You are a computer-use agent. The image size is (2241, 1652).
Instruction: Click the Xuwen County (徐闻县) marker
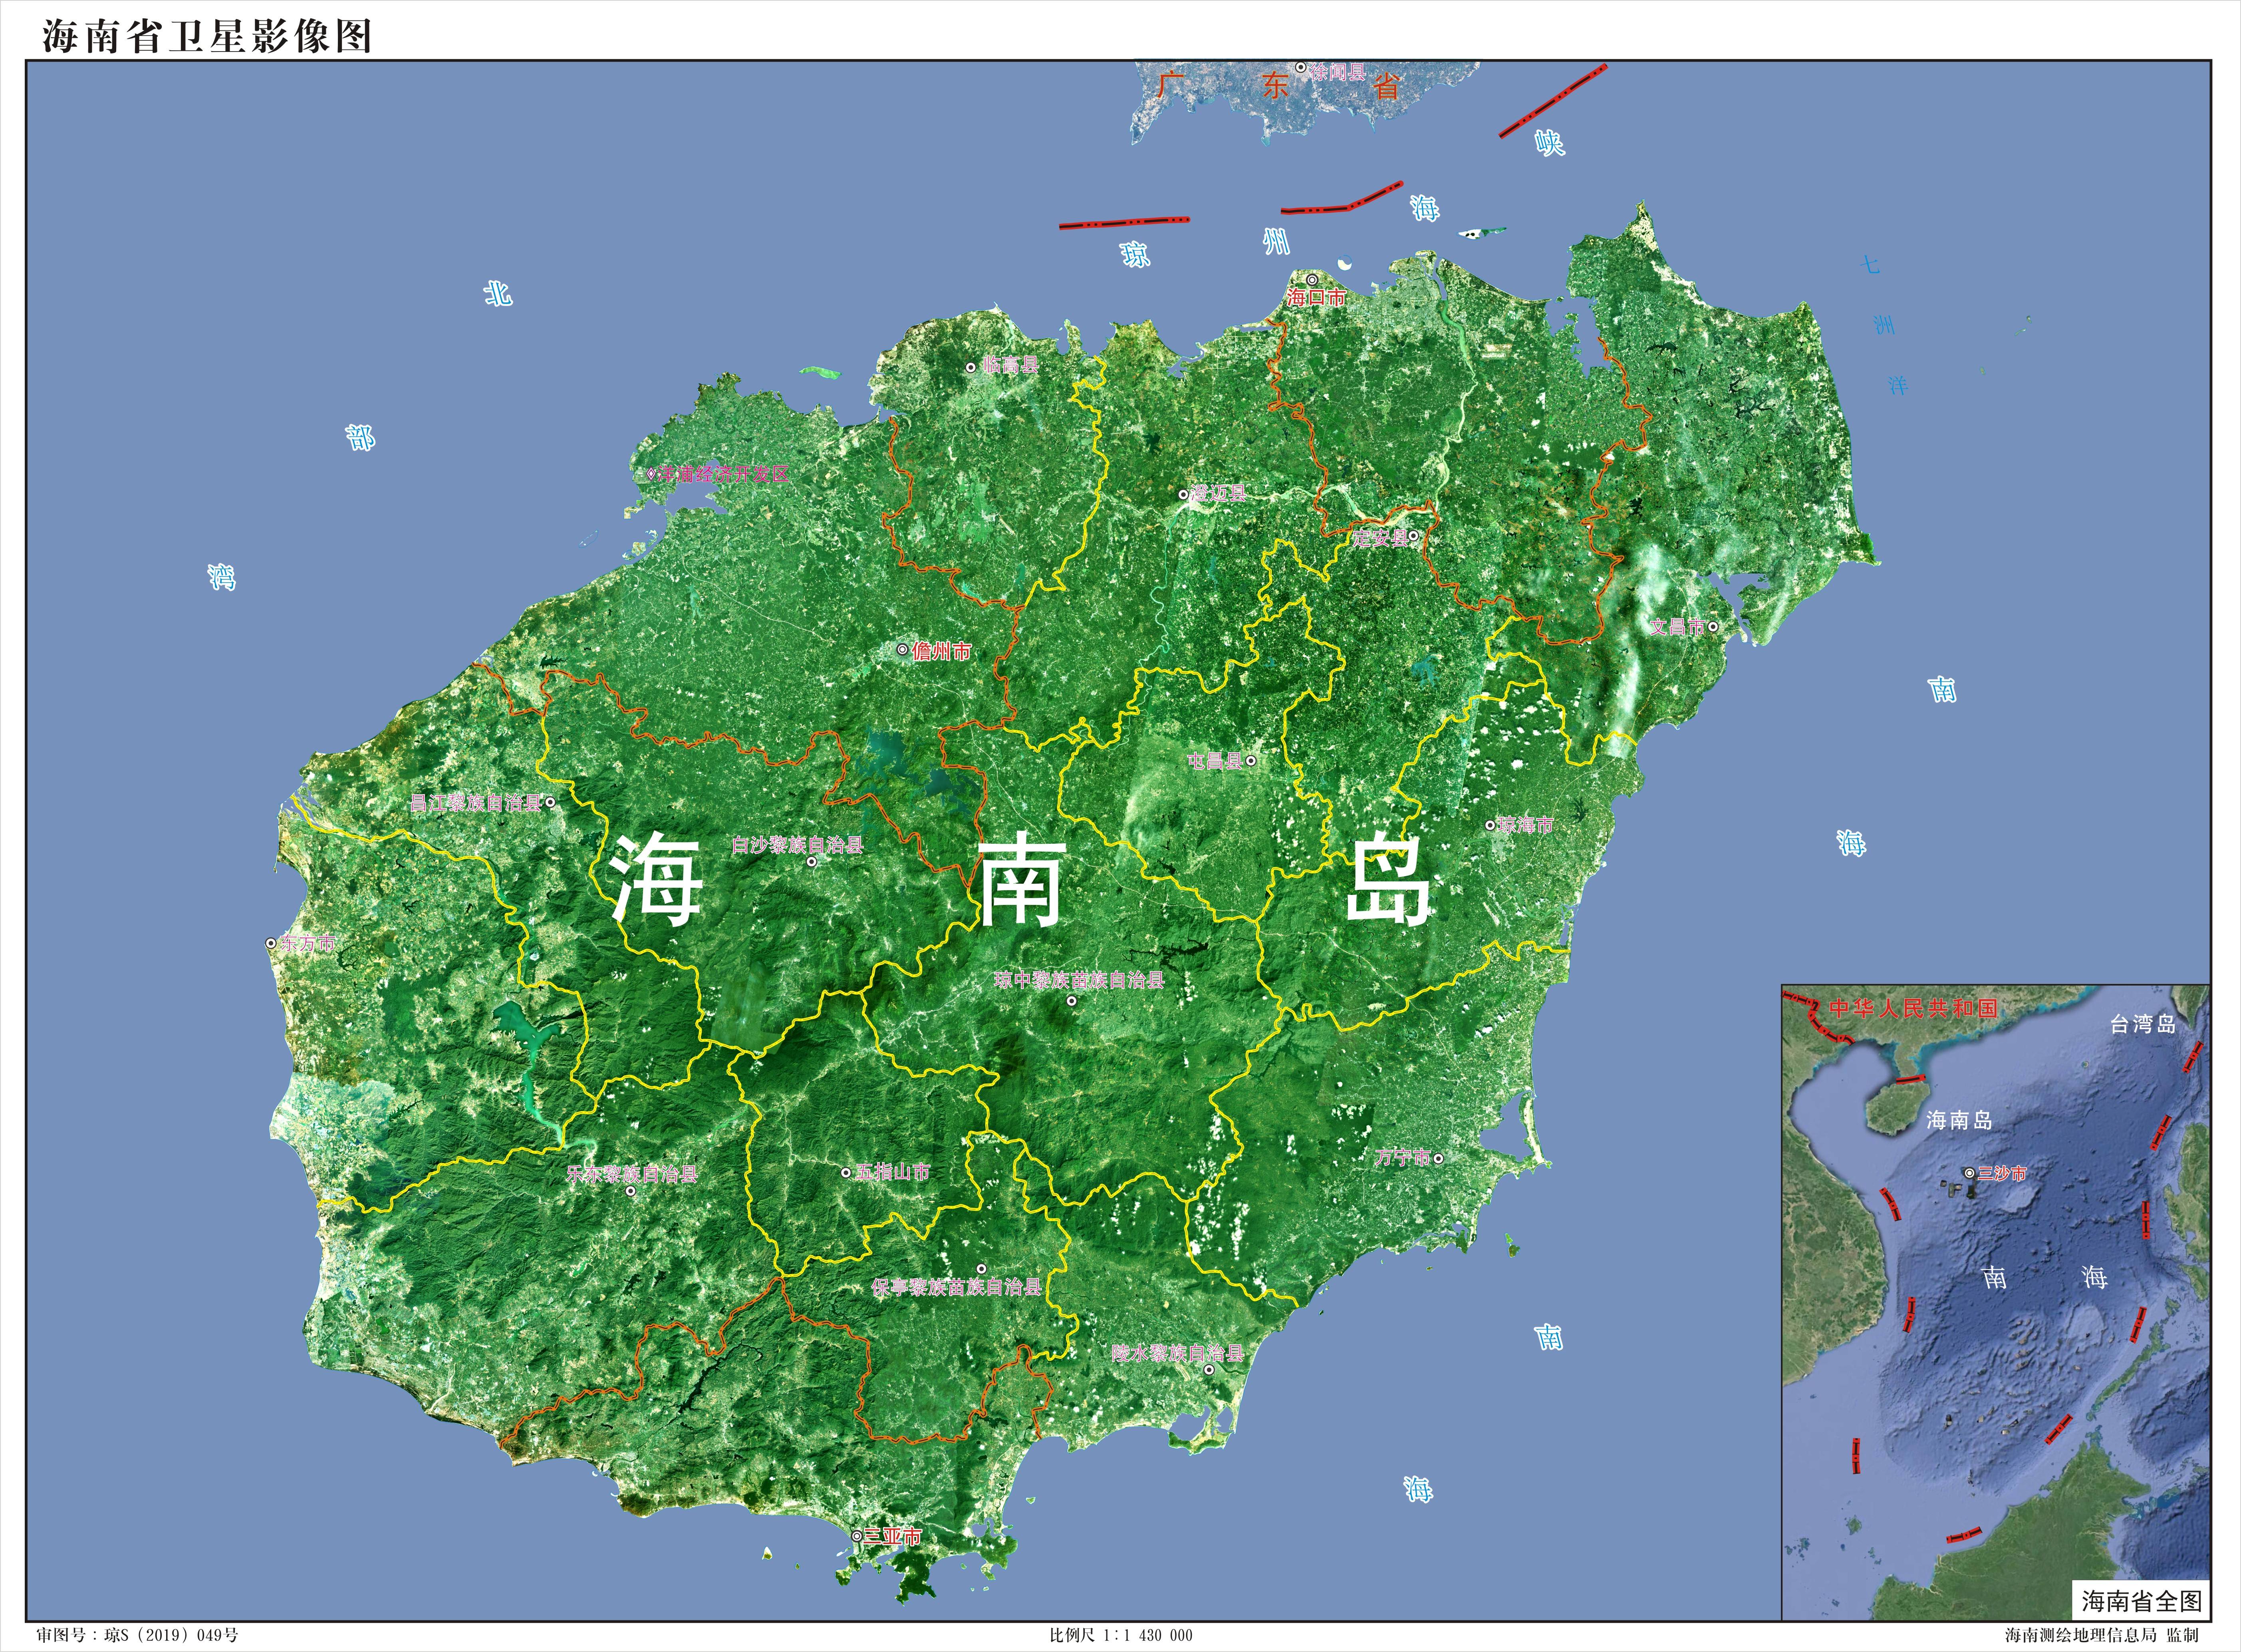coord(1301,68)
